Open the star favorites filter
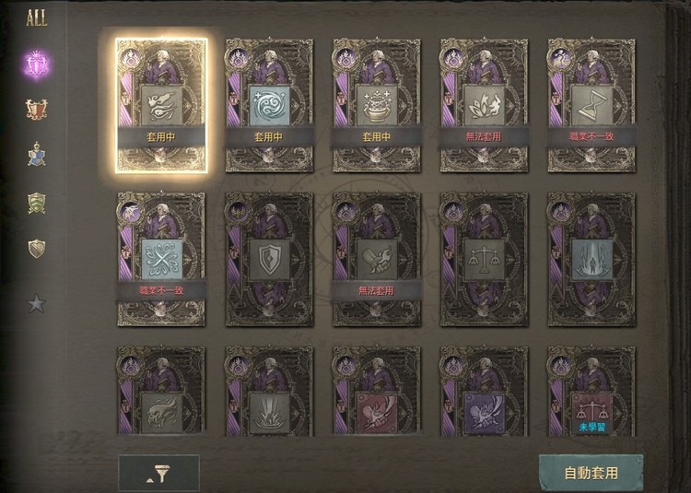Screen dimensions: 691x493 [37, 303]
